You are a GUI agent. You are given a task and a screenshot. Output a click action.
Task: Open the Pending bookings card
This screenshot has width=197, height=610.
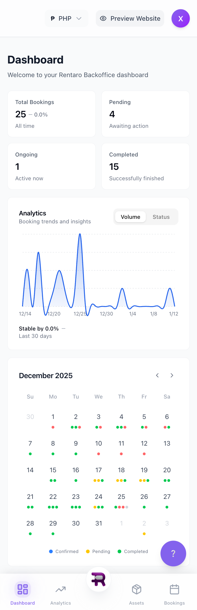click(x=145, y=114)
